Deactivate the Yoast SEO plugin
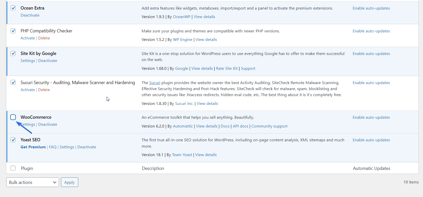This screenshot has width=423, height=197. click(x=87, y=147)
